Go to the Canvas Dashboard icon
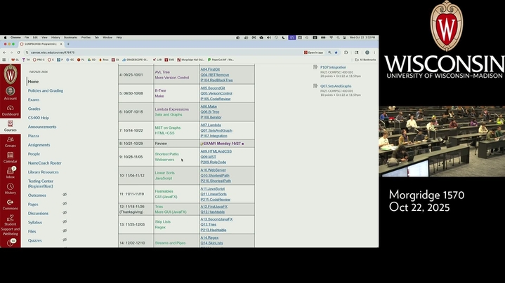Screen dimensions: 505x283 tap(10, 108)
